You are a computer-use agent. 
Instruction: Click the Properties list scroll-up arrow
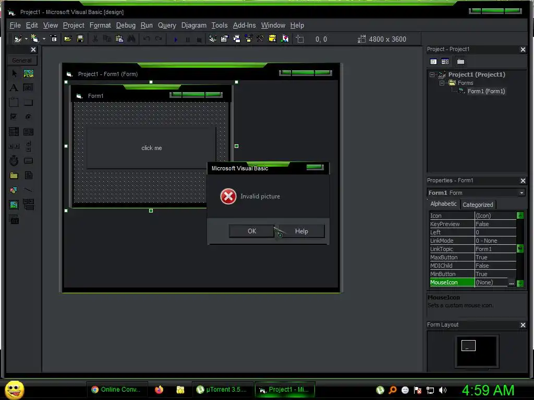[520, 215]
